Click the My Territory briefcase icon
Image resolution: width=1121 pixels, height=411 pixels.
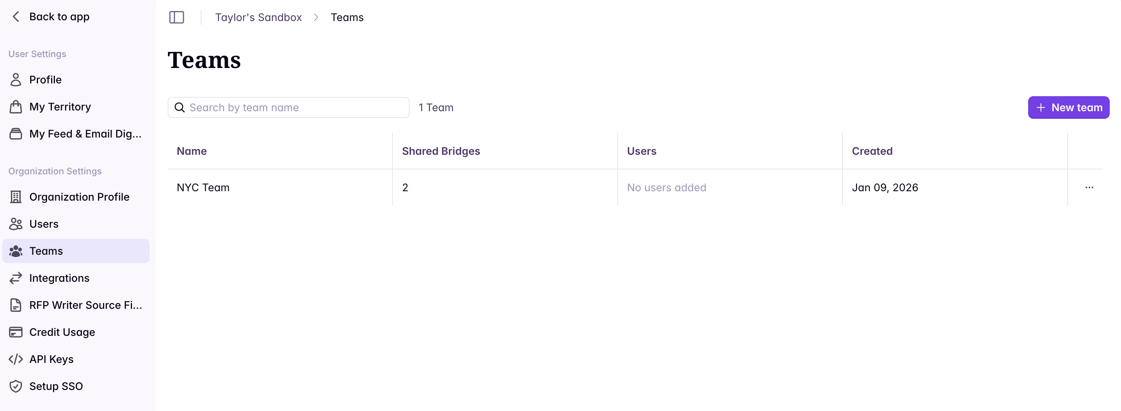(x=16, y=107)
